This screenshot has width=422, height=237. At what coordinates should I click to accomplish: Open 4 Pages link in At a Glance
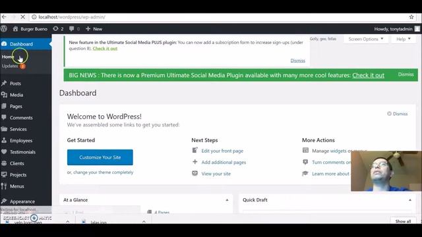tap(162, 212)
